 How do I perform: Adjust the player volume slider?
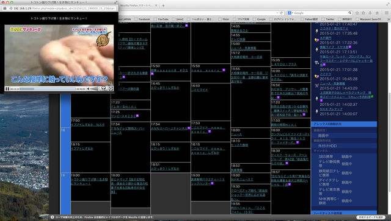[93, 89]
